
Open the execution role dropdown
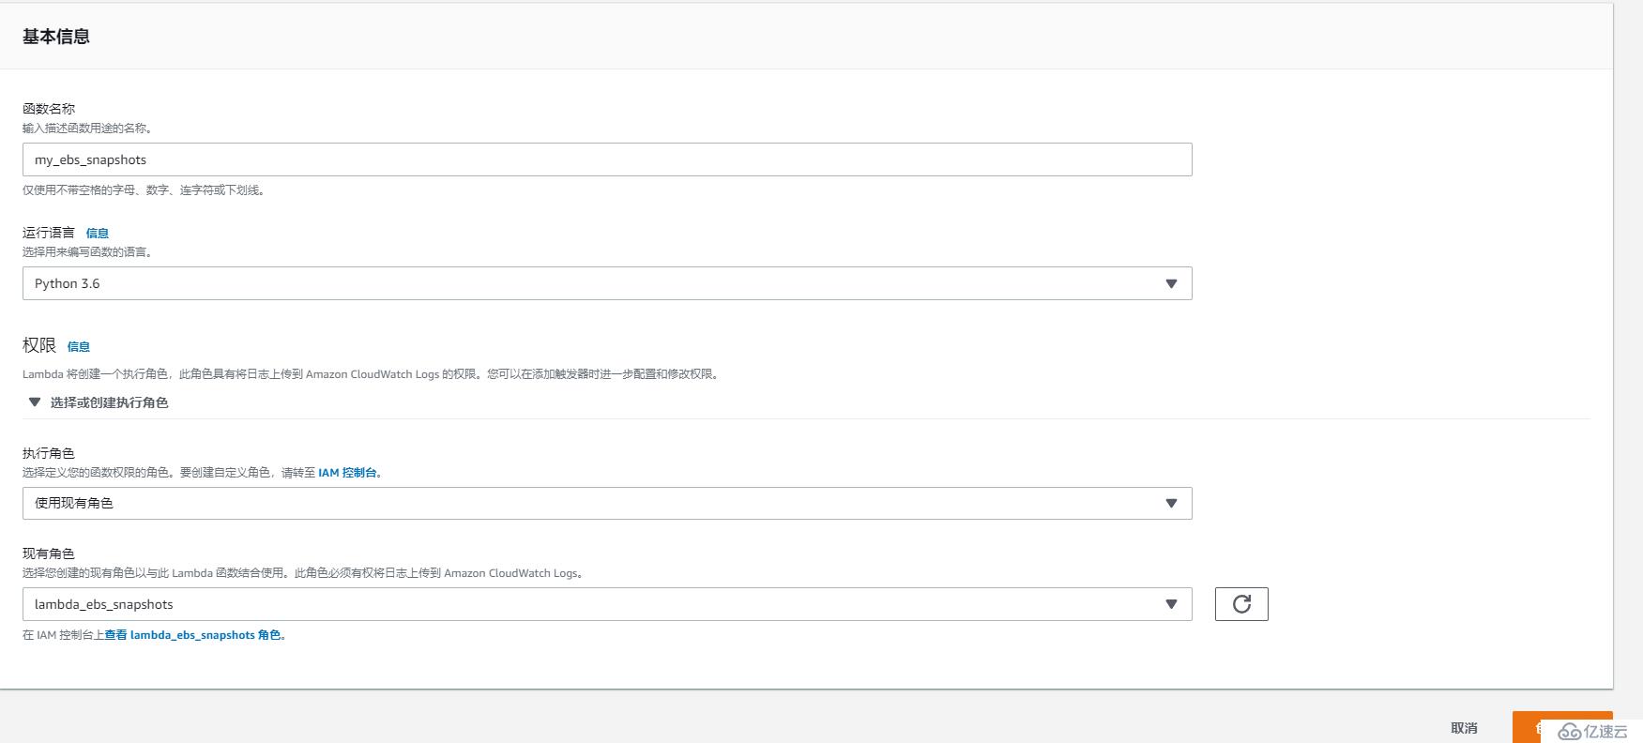[x=607, y=503]
